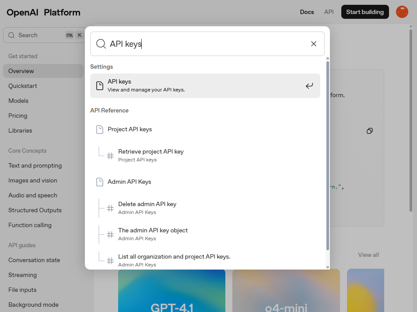Clear the search field with the X icon

(x=314, y=44)
